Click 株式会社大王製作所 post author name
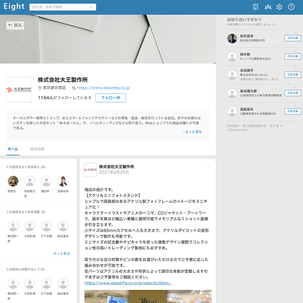This screenshot has width=303, height=303. click(x=116, y=166)
